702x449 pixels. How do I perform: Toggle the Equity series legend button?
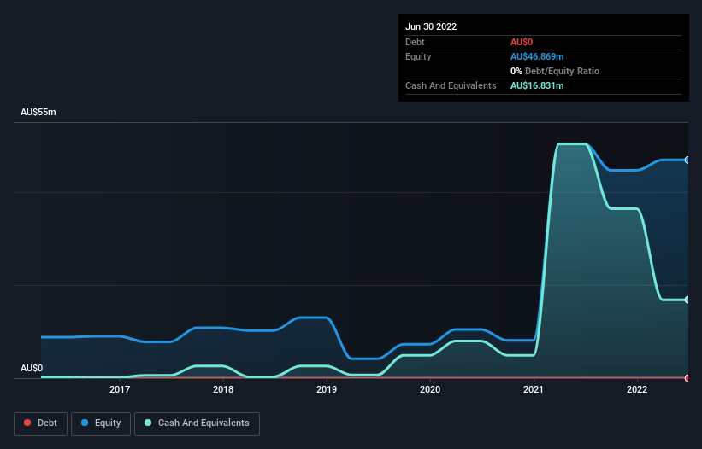[x=101, y=423]
